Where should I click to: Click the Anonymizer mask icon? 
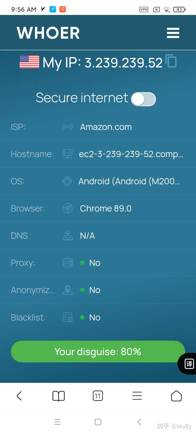pyautogui.click(x=68, y=290)
